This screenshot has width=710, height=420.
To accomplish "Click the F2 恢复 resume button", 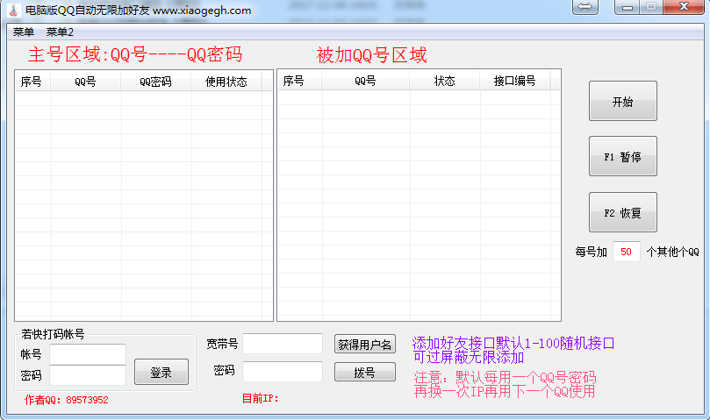I will tap(622, 212).
